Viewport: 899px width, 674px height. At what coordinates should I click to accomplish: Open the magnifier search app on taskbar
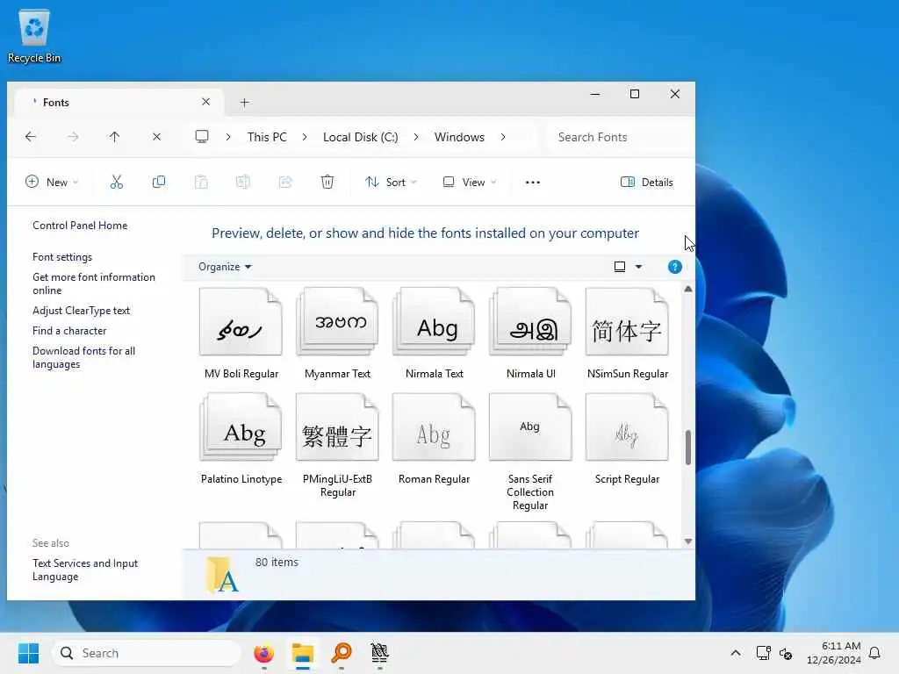342,653
